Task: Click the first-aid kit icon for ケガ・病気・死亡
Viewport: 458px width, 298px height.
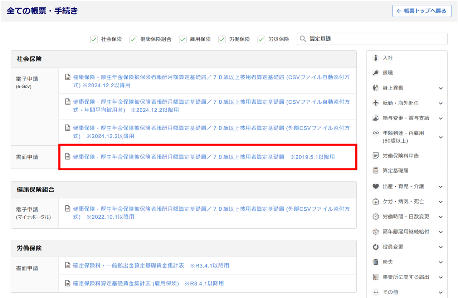Action: tap(376, 202)
